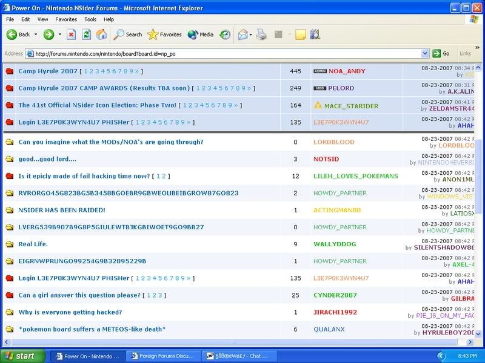The width and height of the screenshot is (485, 363).
Task: Expand the Links toolbar chevron
Action: point(477,48)
